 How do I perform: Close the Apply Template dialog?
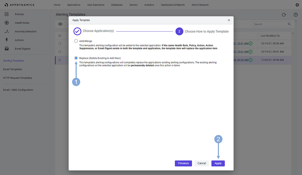tap(229, 20)
